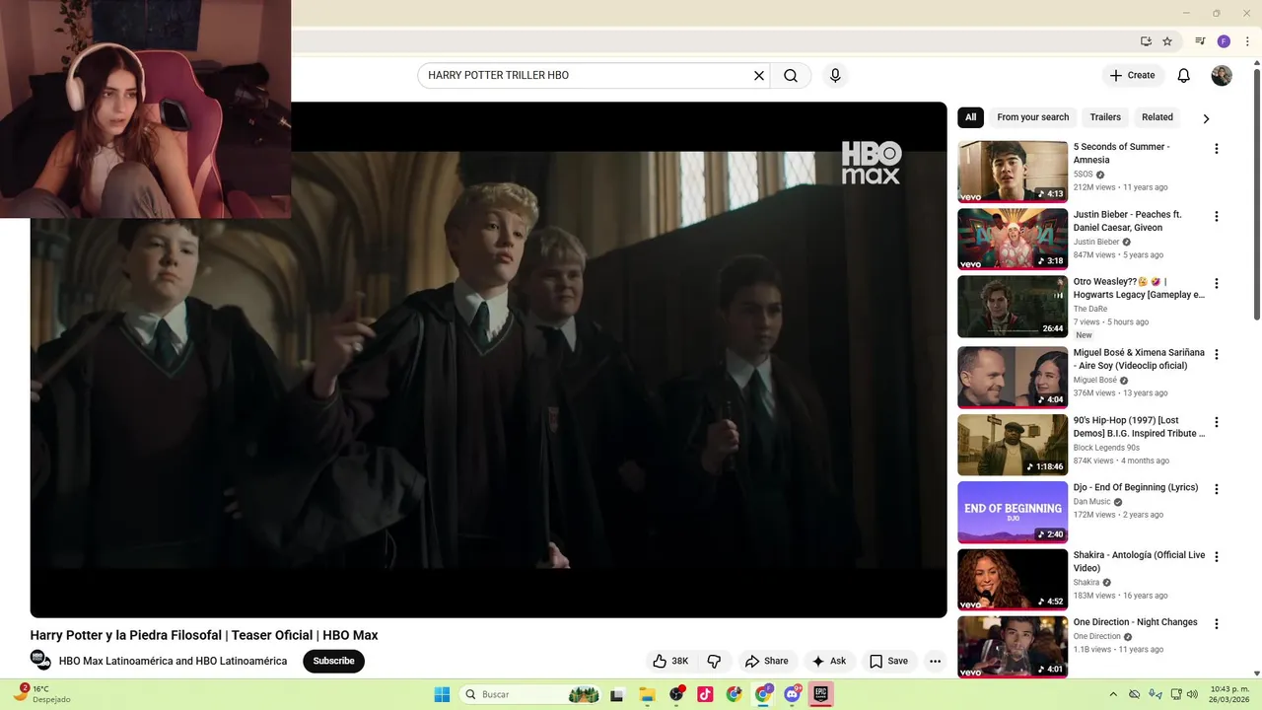The image size is (1262, 710).
Task: Open Miguel Bosé Aire Soy thumbnail
Action: tap(1013, 378)
